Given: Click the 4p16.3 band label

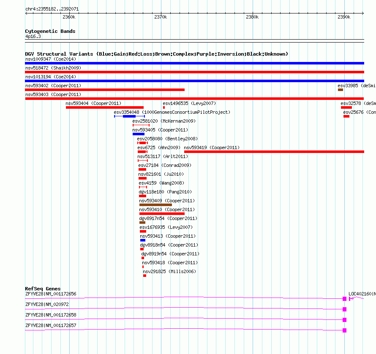Looking at the screenshot, I should (33, 37).
